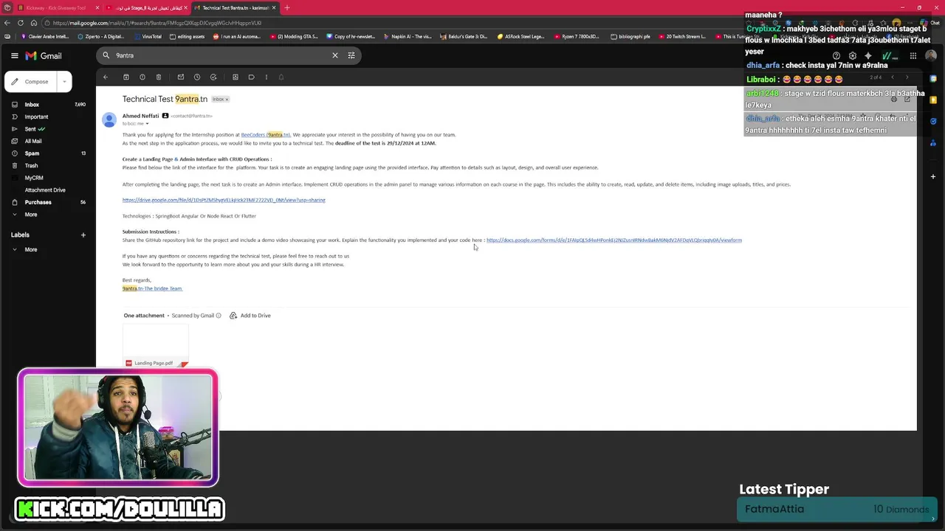
Task: Open Gmail Settings gear icon
Action: click(853, 55)
